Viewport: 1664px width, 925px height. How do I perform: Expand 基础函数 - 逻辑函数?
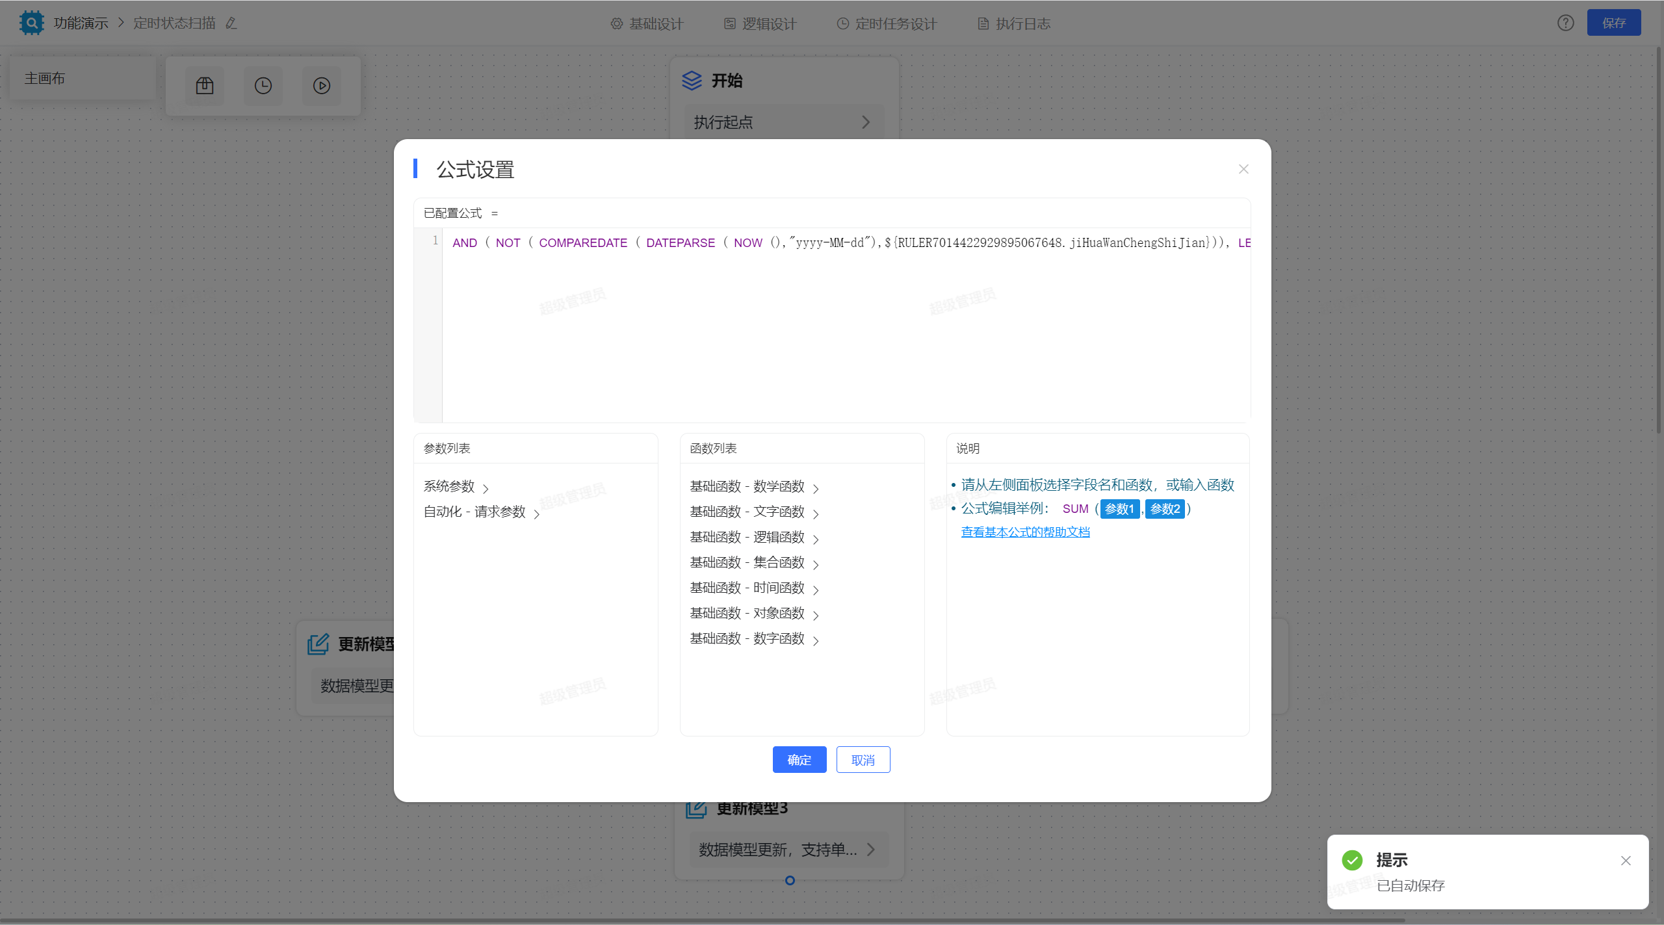(754, 537)
